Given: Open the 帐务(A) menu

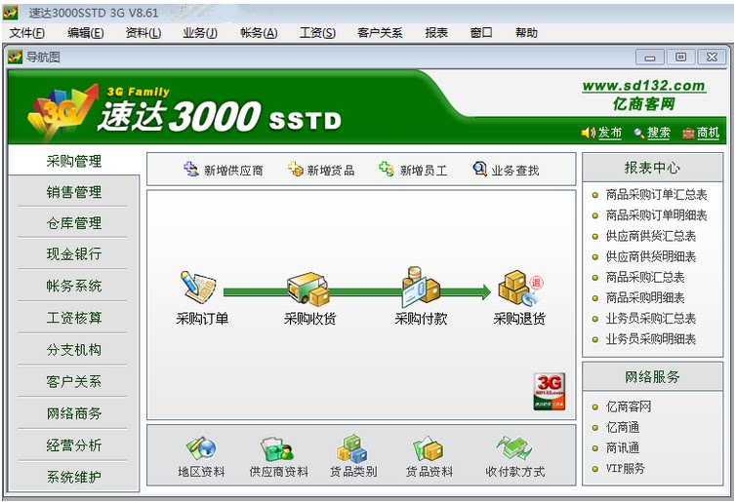Looking at the screenshot, I should pos(259,33).
